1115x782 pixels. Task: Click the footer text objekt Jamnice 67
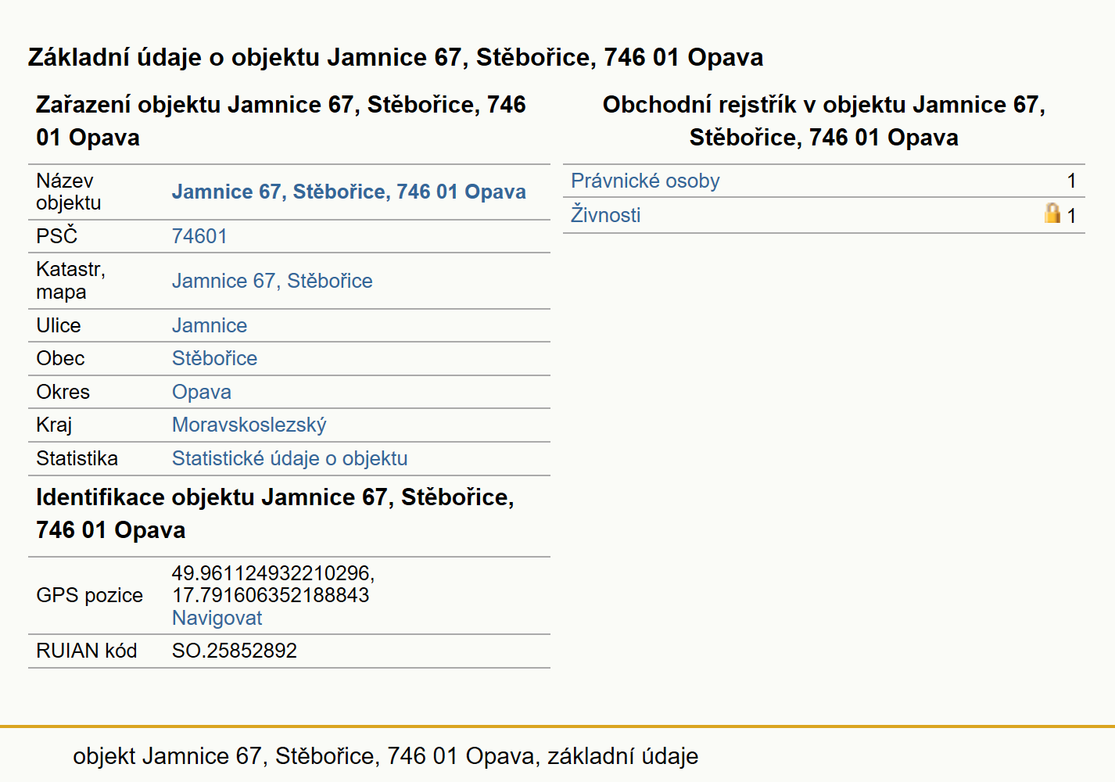coord(385,756)
